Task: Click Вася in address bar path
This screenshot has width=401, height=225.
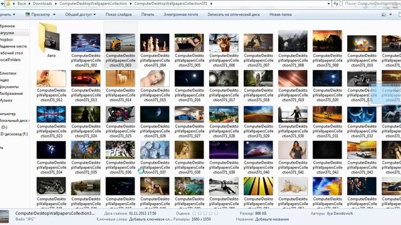Action: point(21,4)
